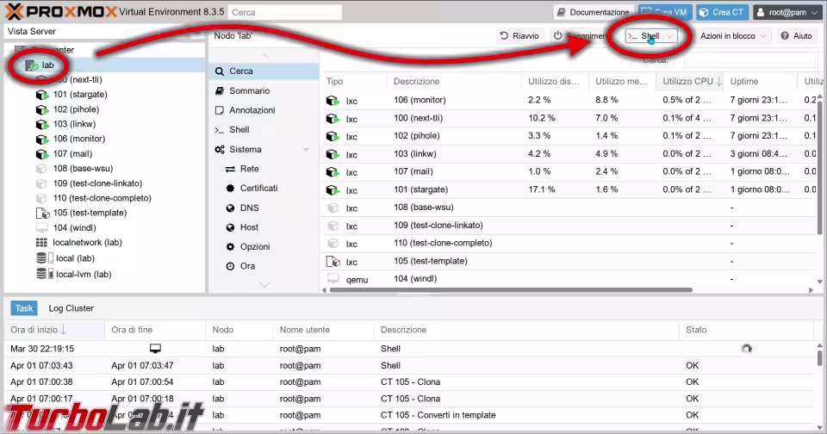This screenshot has width=827, height=434.
Task: Click lxc icon in 107 (mail) table row
Action: coord(333,172)
